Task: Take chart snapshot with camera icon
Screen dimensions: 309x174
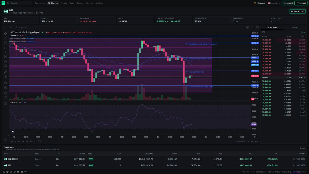Action: tap(257, 27)
